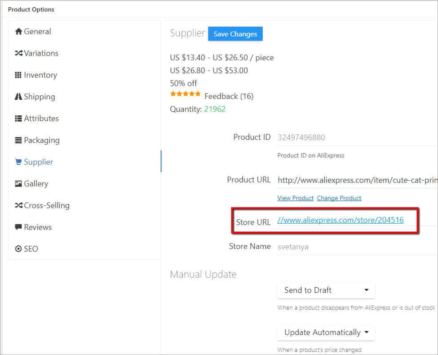The height and width of the screenshot is (355, 438).
Task: Click the road icon beside Shipping
Action: tap(18, 97)
